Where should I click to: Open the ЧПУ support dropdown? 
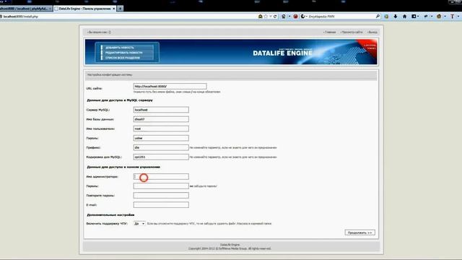(139, 223)
